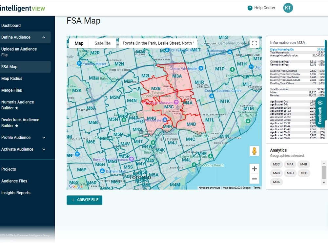Image resolution: width=328 pixels, height=243 pixels.
Task: Click the Royal Ontario Museum marker icon
Action: (x=132, y=159)
